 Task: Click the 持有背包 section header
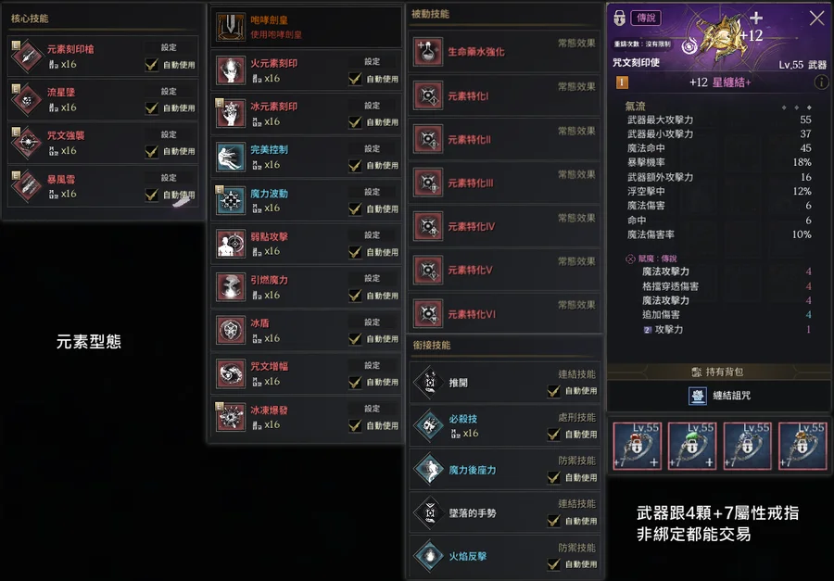coord(719,372)
